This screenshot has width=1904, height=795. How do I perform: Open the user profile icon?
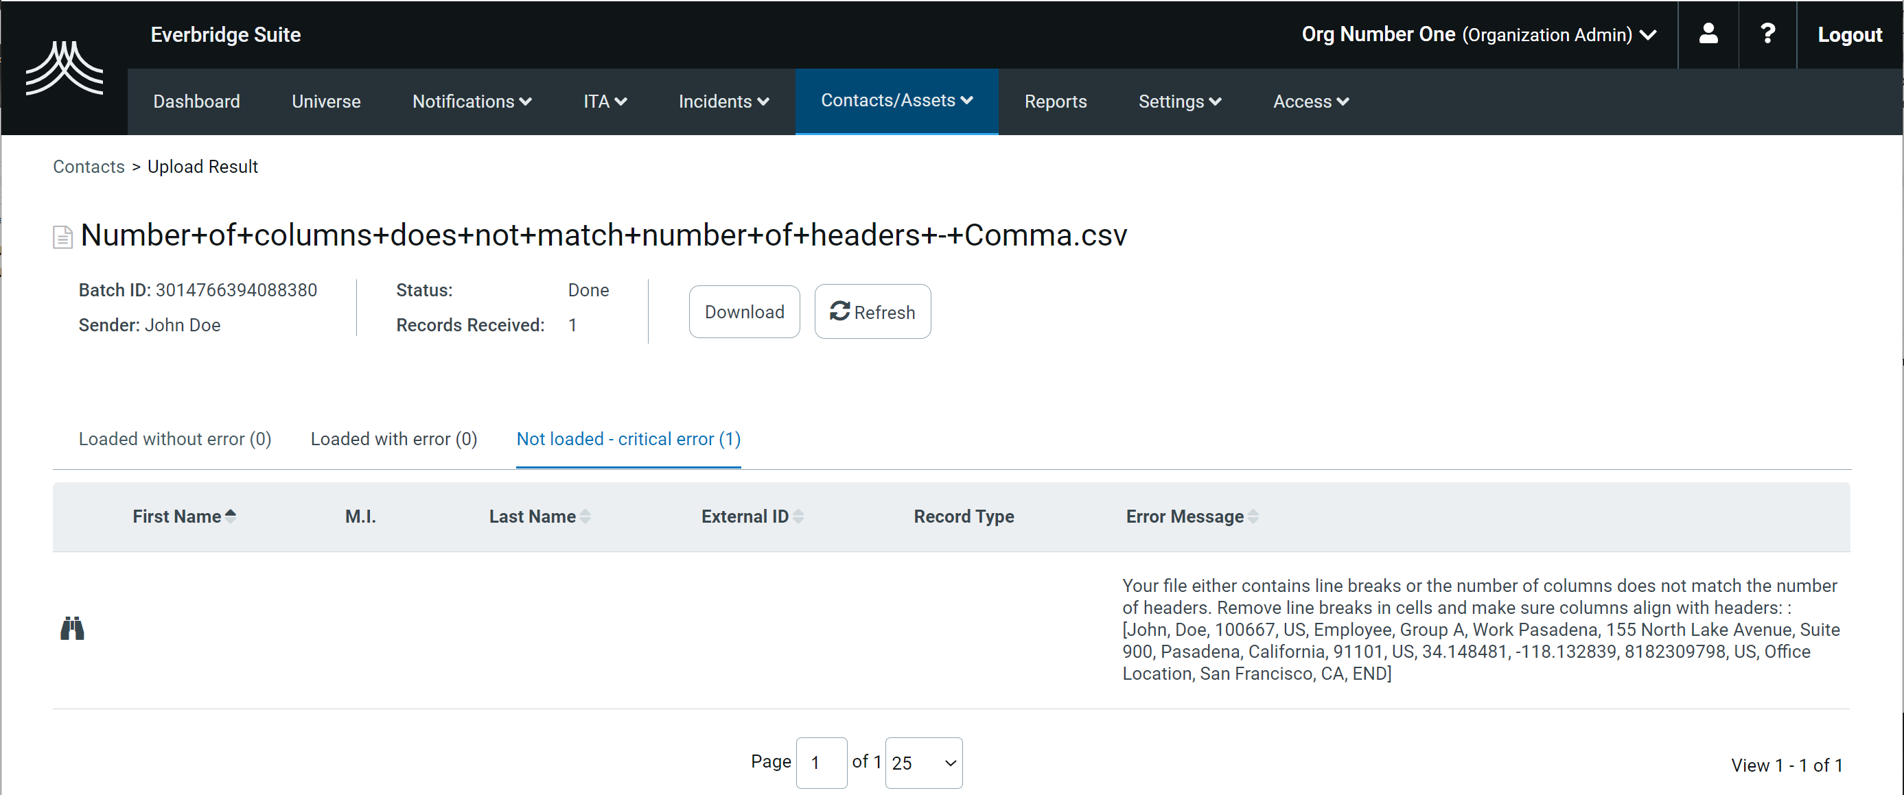[1708, 34]
